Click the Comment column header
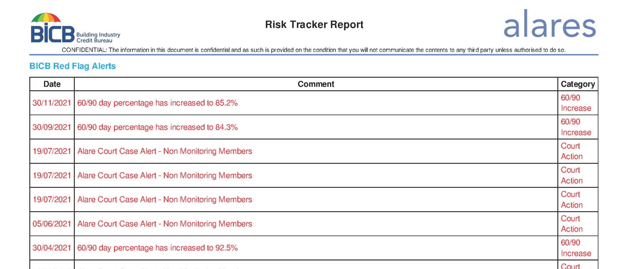629x269 pixels. point(316,84)
